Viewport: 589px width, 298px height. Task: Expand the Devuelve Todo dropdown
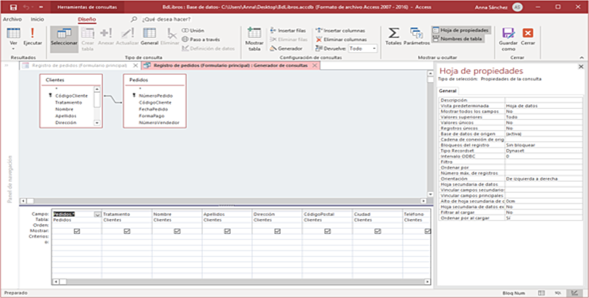[375, 49]
